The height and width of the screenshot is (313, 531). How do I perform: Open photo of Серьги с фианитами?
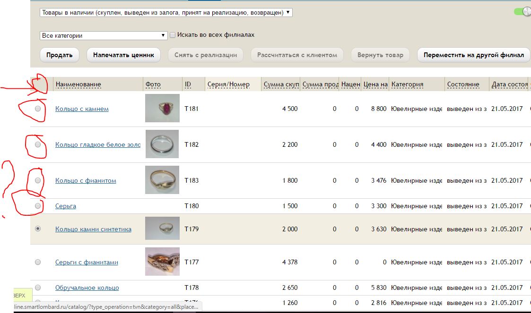162,262
